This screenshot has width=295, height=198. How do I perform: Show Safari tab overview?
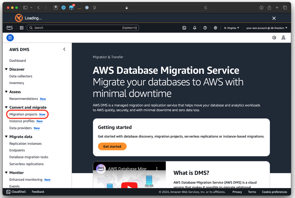tap(285, 7)
